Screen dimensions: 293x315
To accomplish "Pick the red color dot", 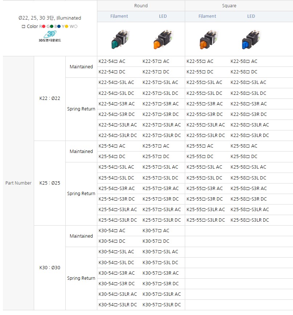I will (x=44, y=26).
